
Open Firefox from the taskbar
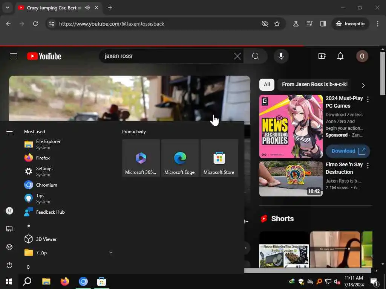click(65, 281)
